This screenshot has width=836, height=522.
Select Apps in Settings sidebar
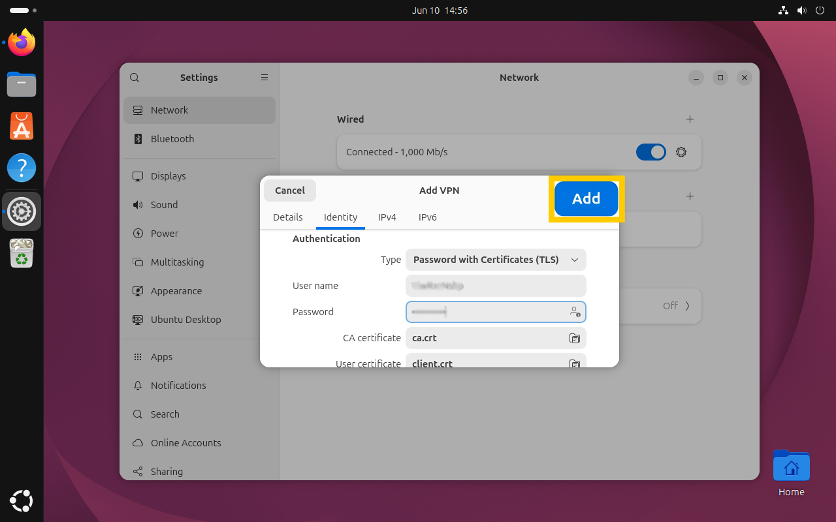point(199,357)
